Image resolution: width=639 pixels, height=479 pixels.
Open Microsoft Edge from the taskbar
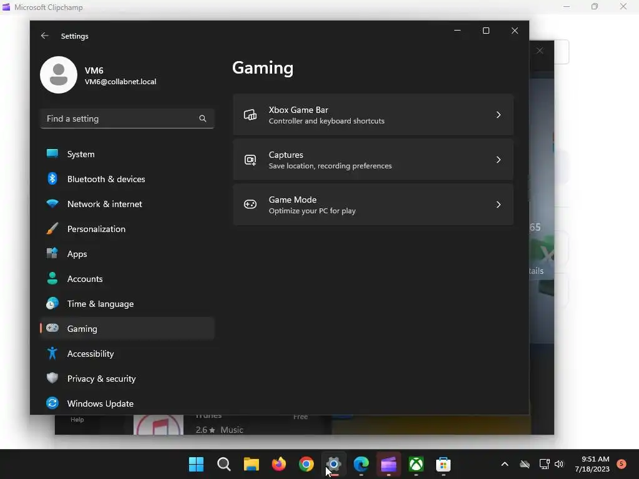pos(361,464)
